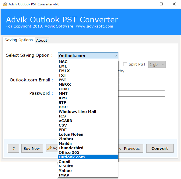Select Zimbra saving option
This screenshot has width=181, height=179.
pos(88,139)
